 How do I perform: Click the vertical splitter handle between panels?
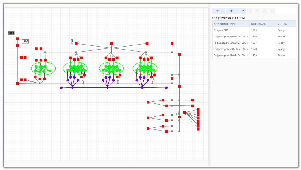click(x=209, y=85)
